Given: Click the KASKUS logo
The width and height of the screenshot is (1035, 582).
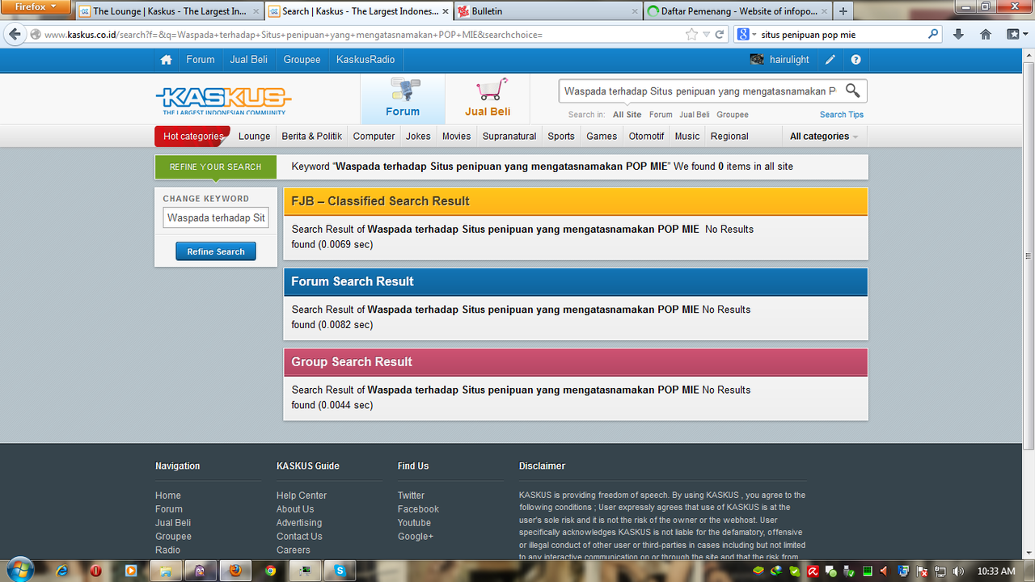Looking at the screenshot, I should point(223,100).
